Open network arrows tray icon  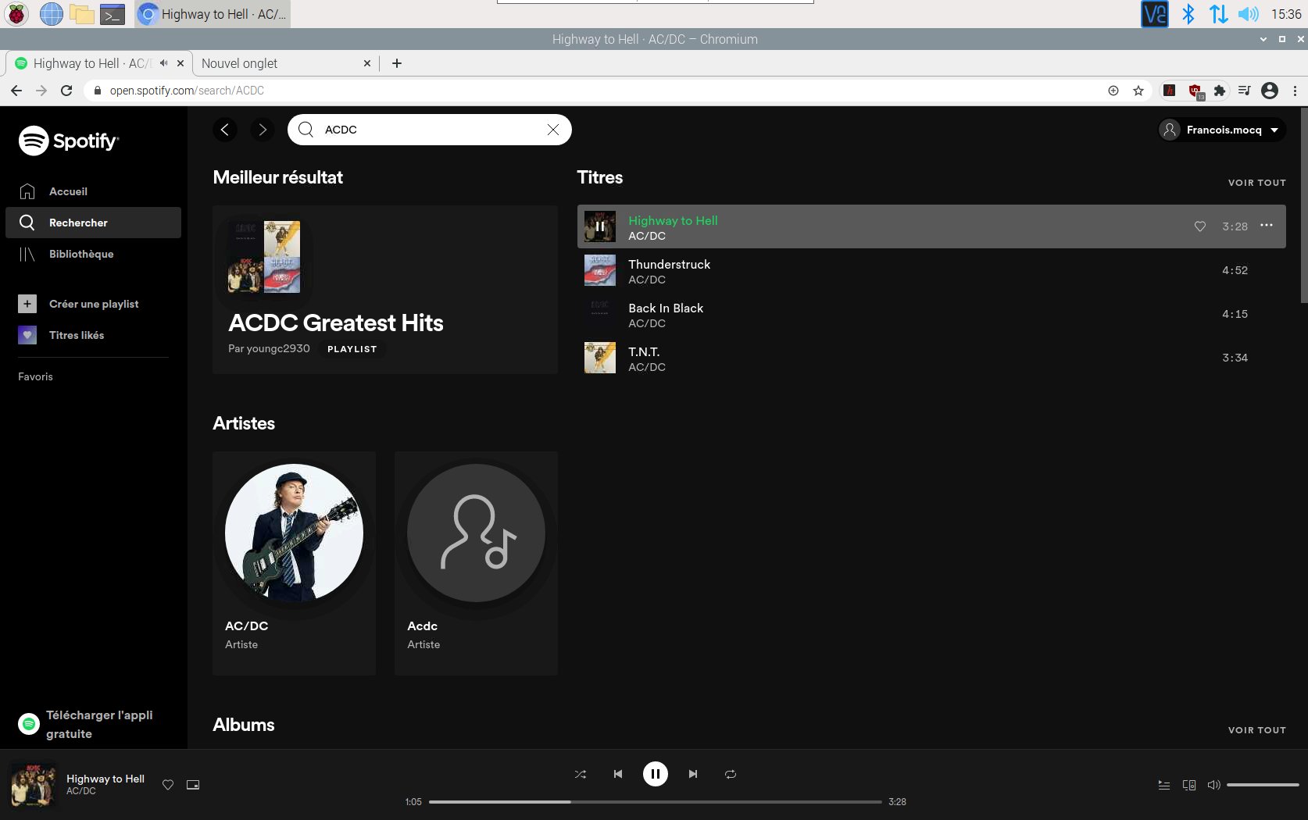(x=1218, y=14)
